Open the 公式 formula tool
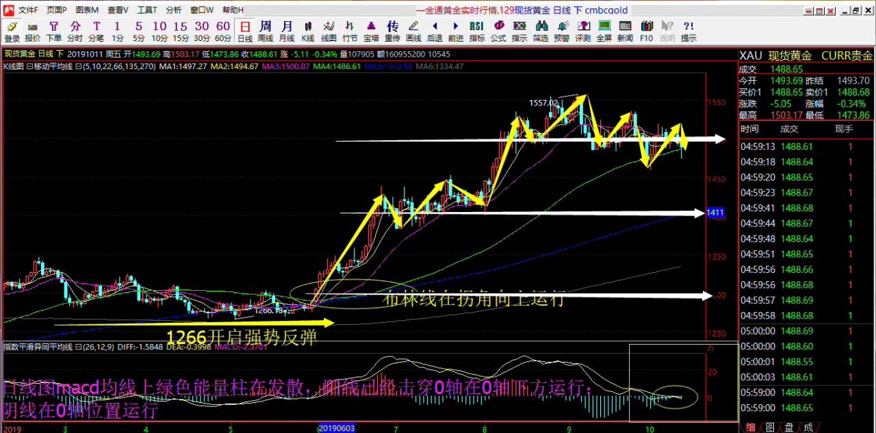This screenshot has width=876, height=433. [498, 31]
